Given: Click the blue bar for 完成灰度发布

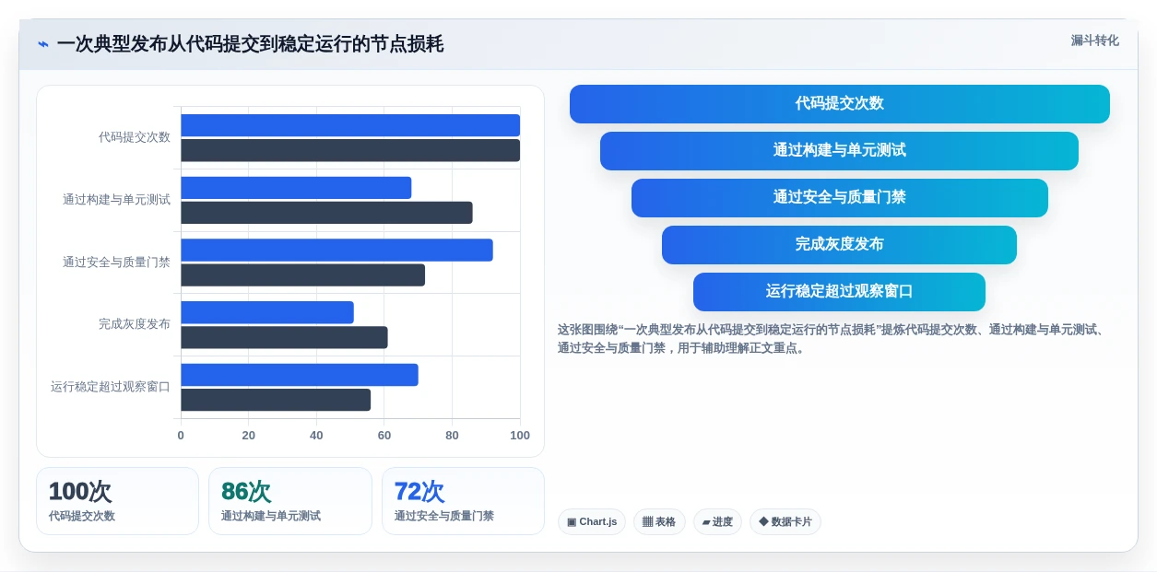Looking at the screenshot, I should (267, 312).
